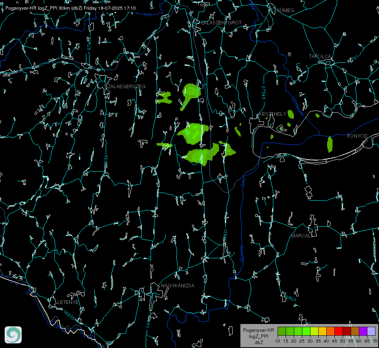Select the 20 dBZ light green legend swatch
Screen dimensions: 379x348
(298, 331)
